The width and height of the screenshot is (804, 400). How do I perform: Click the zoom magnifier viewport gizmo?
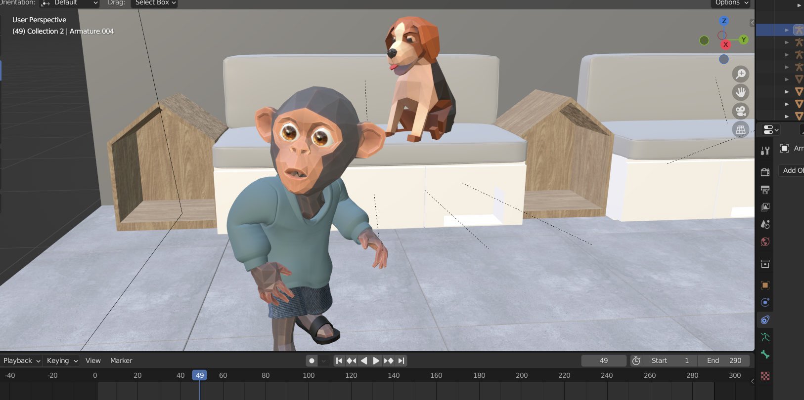pyautogui.click(x=741, y=74)
